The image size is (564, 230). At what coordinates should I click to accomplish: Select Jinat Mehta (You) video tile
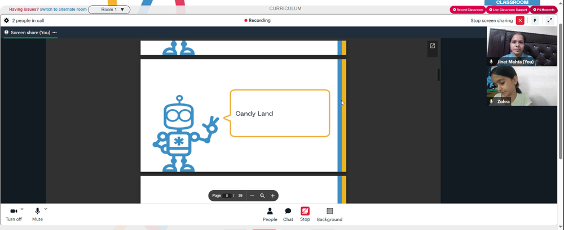(x=522, y=46)
